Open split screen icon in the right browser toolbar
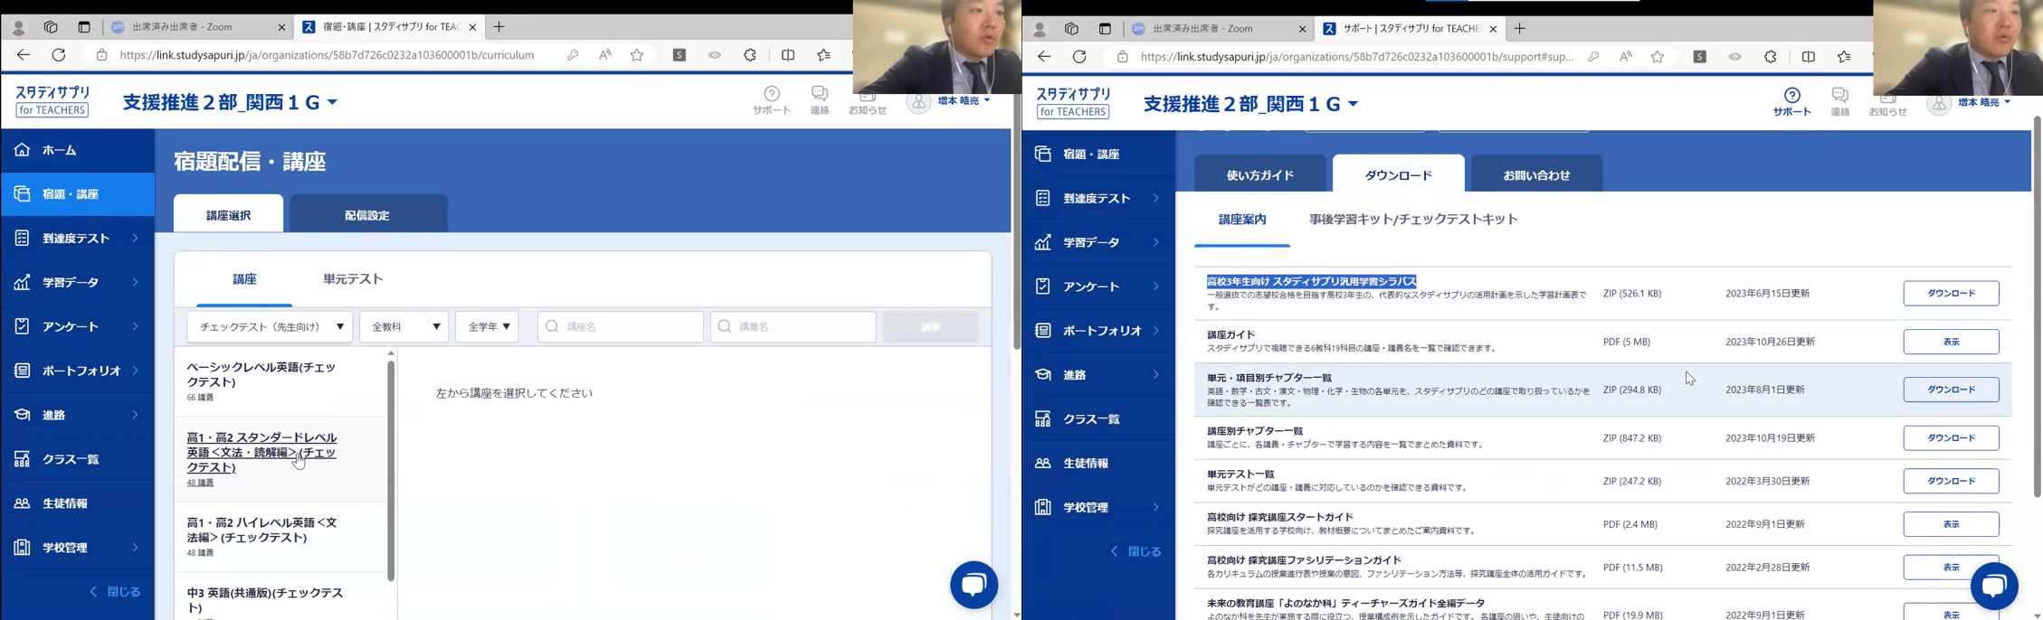The width and height of the screenshot is (2043, 620). pos(1809,57)
